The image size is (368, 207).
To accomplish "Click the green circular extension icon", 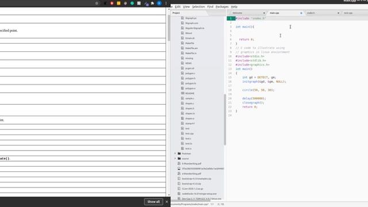I will pyautogui.click(x=132, y=3).
